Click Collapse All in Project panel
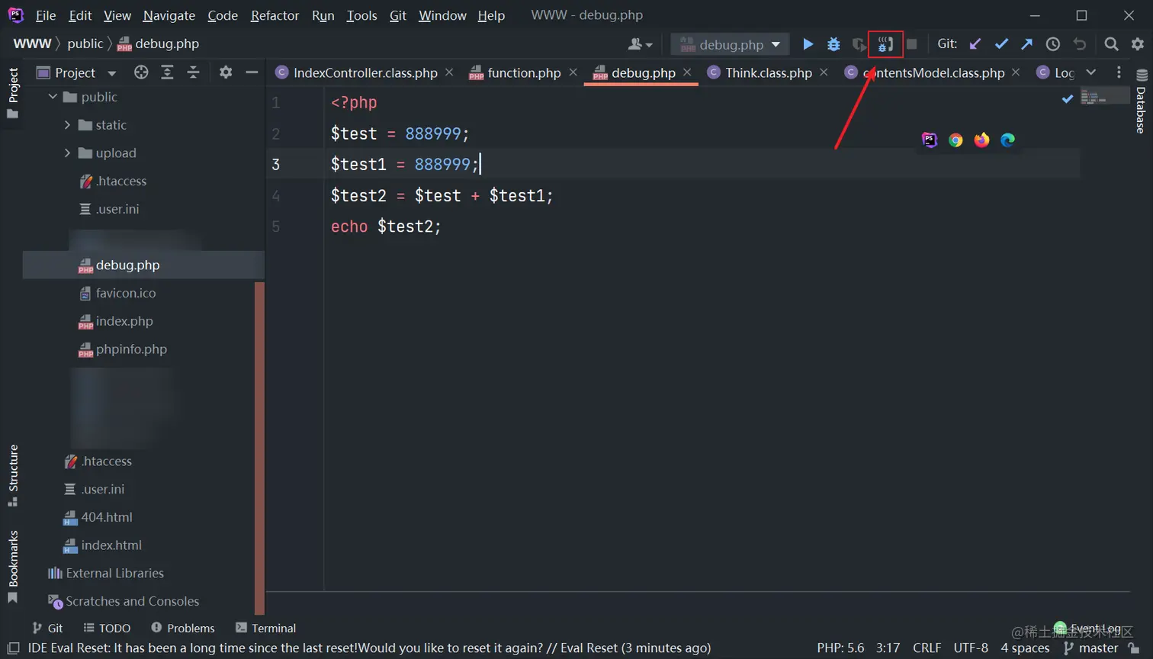1153x659 pixels. coord(193,72)
